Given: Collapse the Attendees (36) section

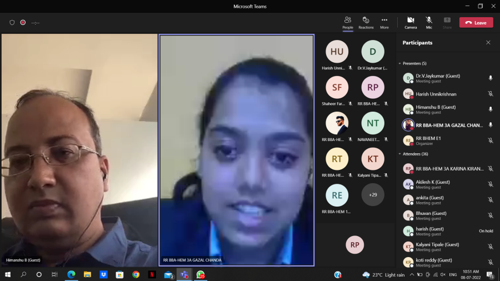Looking at the screenshot, I should pyautogui.click(x=400, y=154).
